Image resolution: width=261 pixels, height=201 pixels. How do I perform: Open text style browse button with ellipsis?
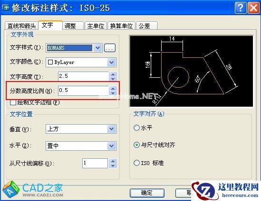[110, 48]
